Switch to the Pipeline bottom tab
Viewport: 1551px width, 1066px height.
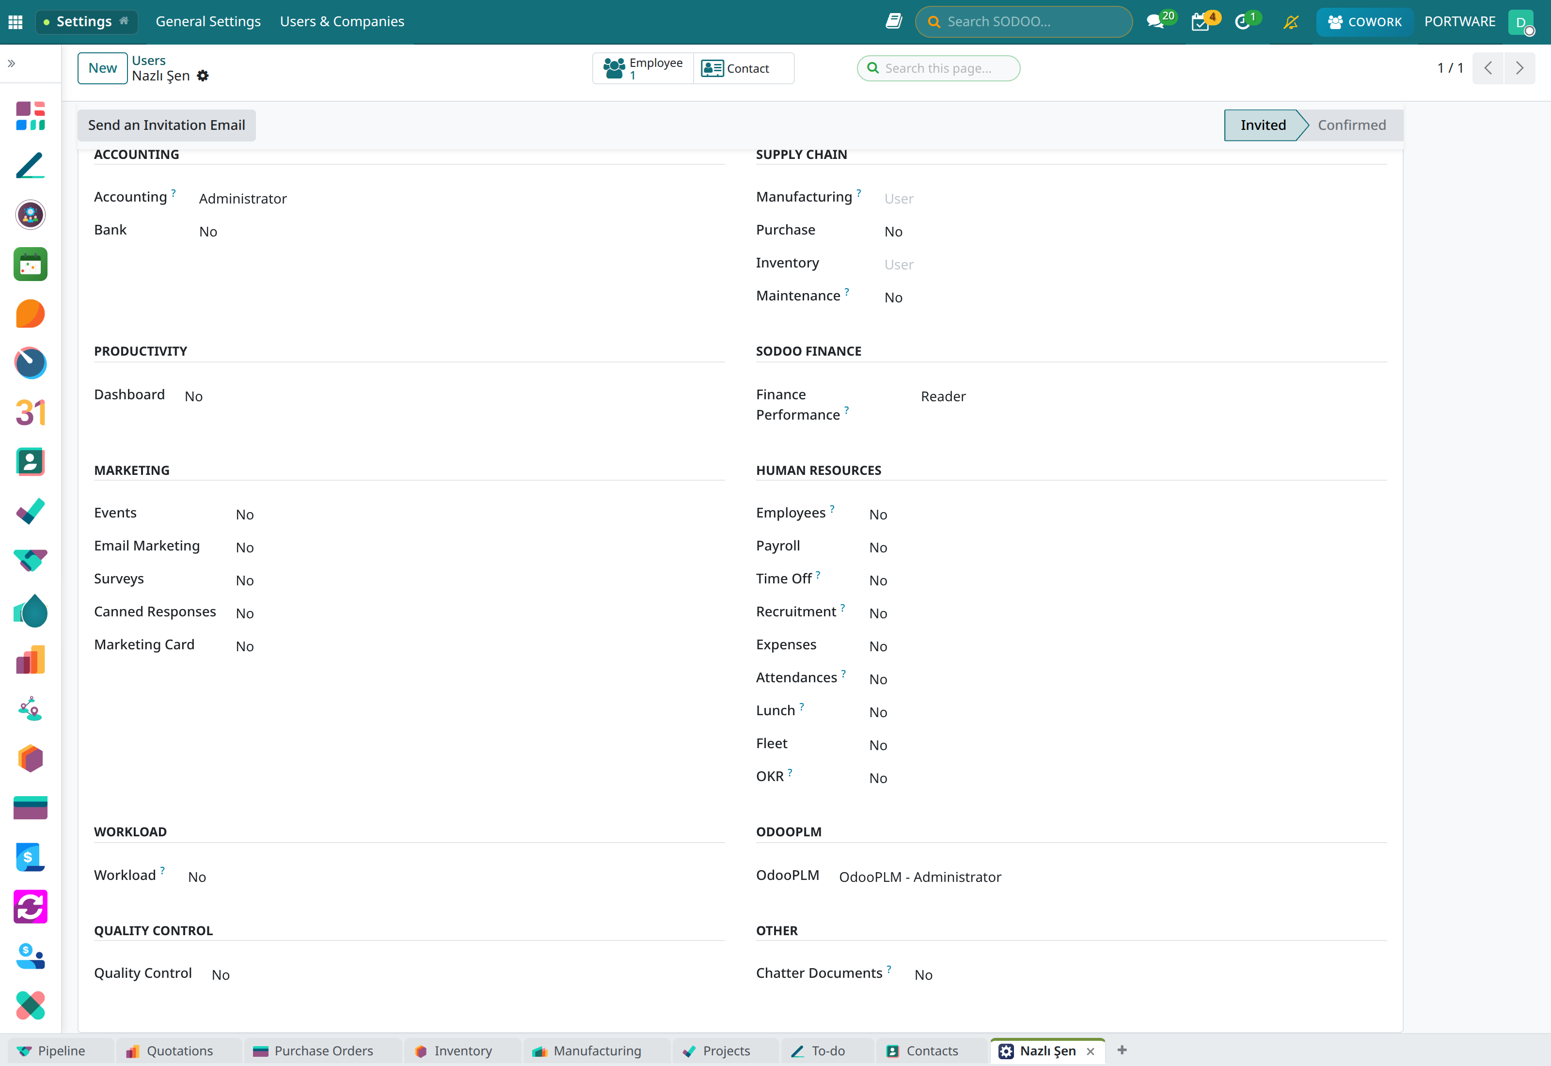60,1050
